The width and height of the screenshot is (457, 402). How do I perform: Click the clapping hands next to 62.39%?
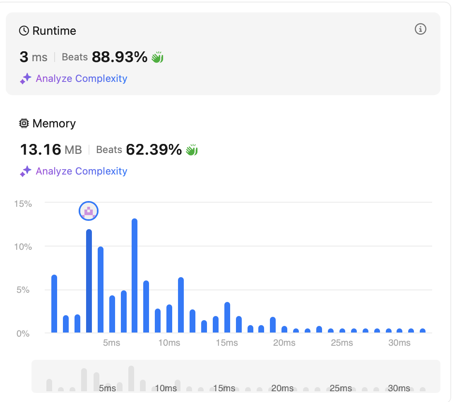tap(192, 150)
